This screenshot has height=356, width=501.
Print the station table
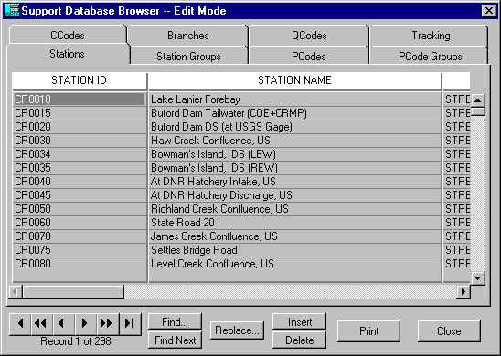(368, 331)
